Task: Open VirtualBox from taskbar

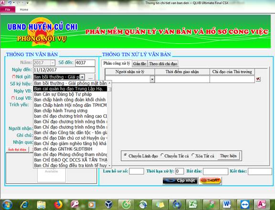Action: [108, 205]
